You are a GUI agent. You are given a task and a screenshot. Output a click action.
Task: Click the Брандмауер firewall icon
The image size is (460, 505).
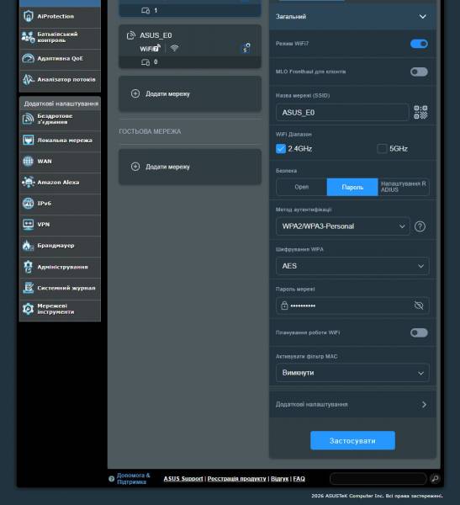coord(29,246)
